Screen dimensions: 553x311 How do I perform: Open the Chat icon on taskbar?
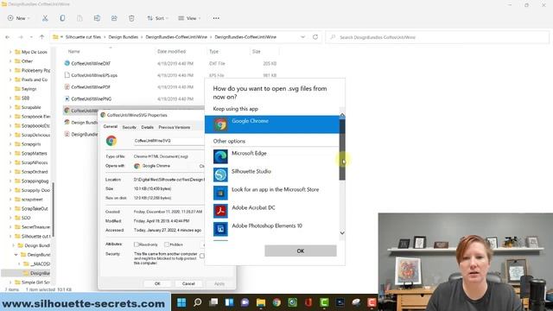pyautogui.click(x=245, y=302)
